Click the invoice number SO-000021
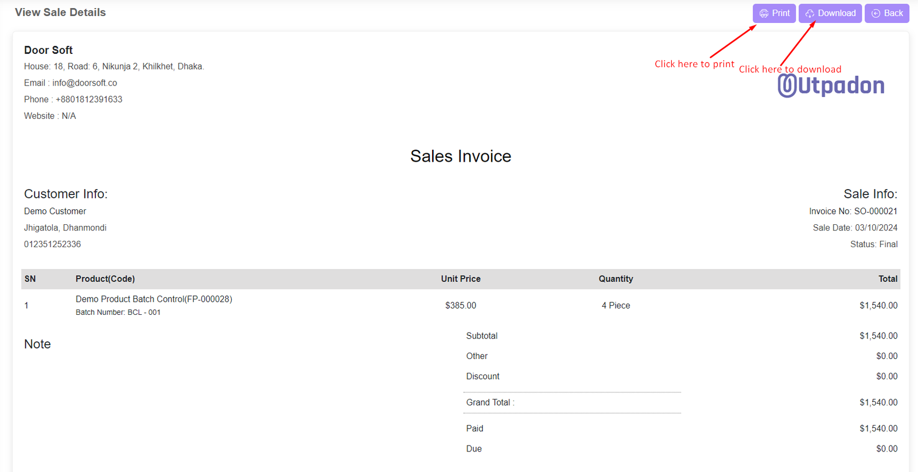The image size is (918, 472). (875, 211)
